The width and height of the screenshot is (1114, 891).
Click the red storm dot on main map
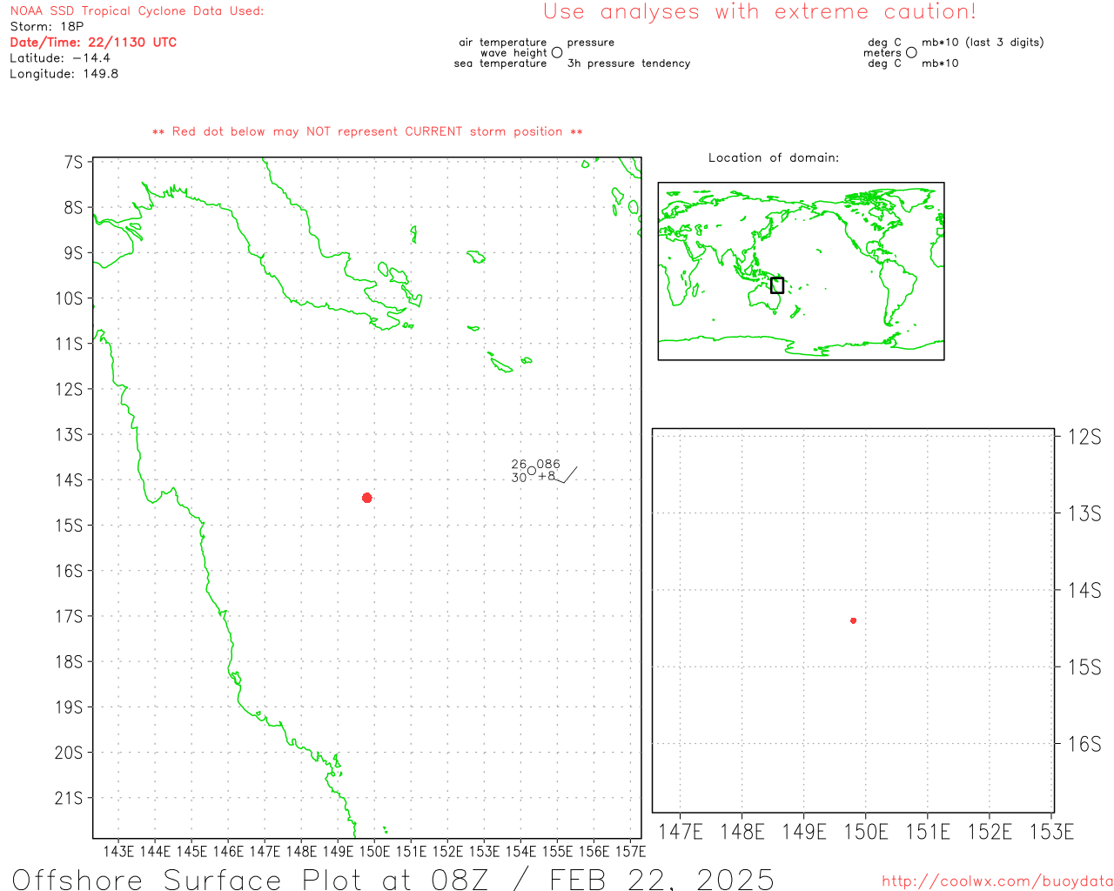367,498
